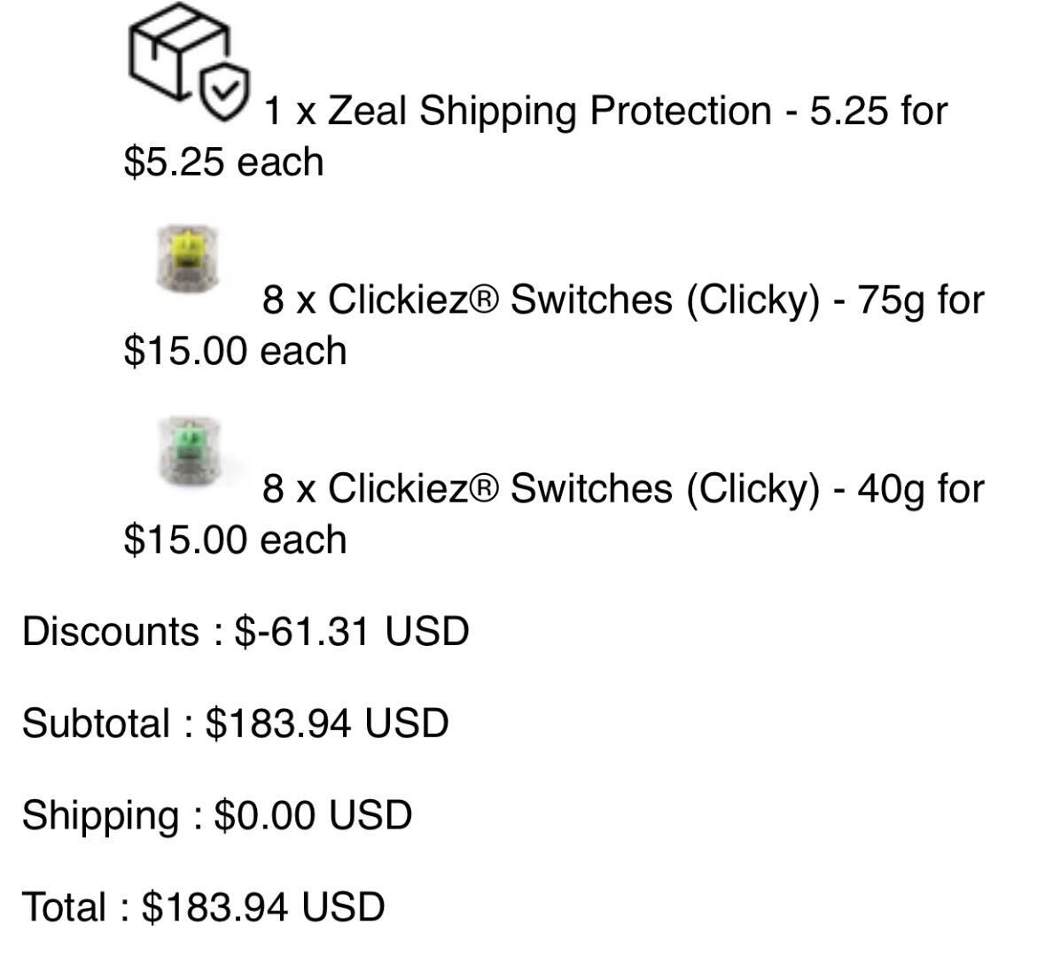Click the Subtotal label
Screen dimensions: 1037x972
[96, 723]
